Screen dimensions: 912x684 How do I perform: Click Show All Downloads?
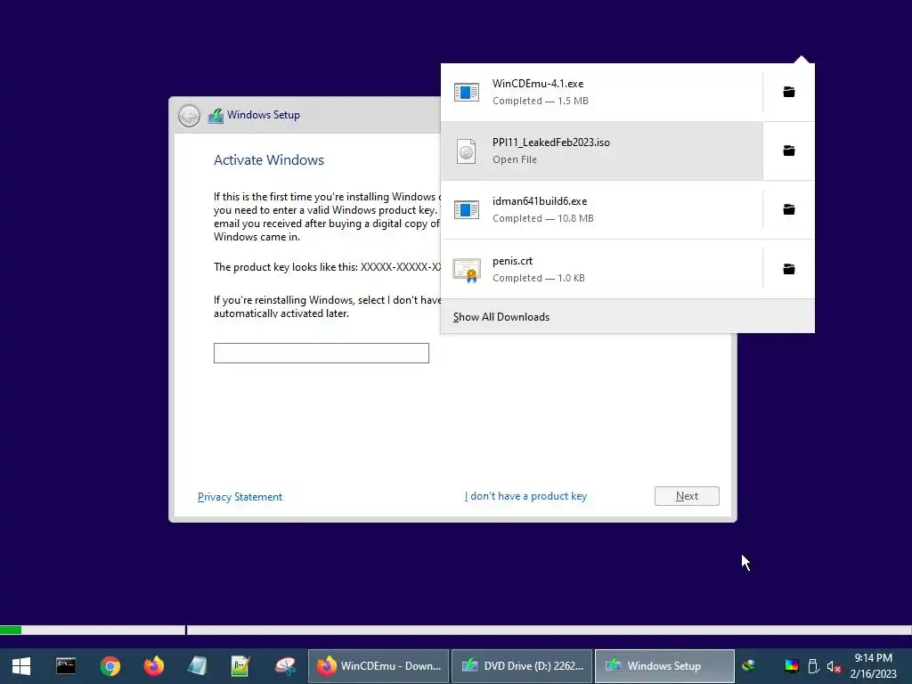(x=628, y=316)
